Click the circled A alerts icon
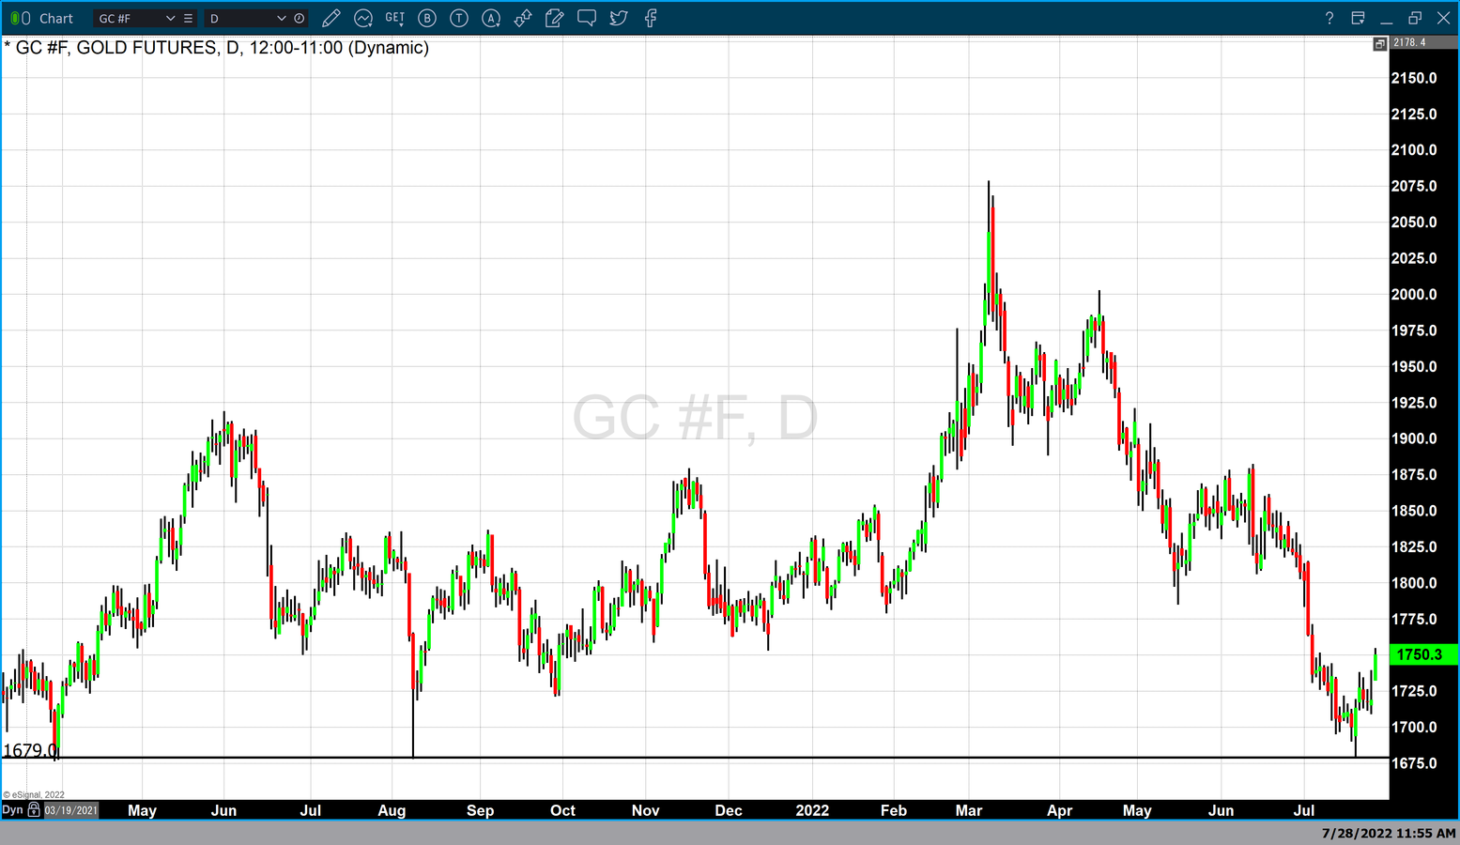Image resolution: width=1460 pixels, height=845 pixels. (x=491, y=18)
